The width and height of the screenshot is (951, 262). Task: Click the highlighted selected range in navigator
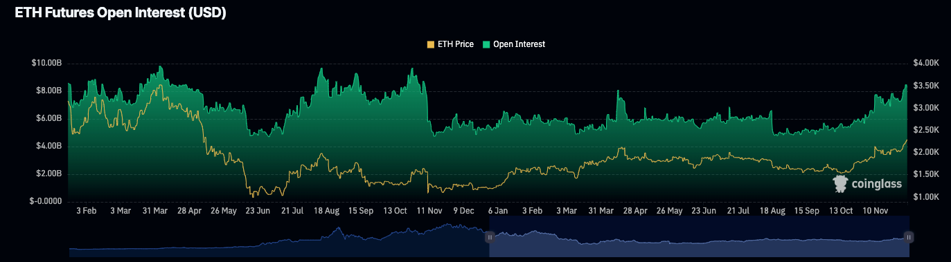click(699, 237)
